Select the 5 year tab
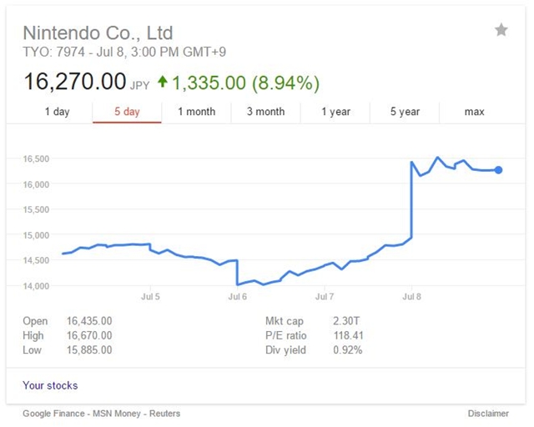Image resolution: width=534 pixels, height=427 pixels. [x=406, y=112]
